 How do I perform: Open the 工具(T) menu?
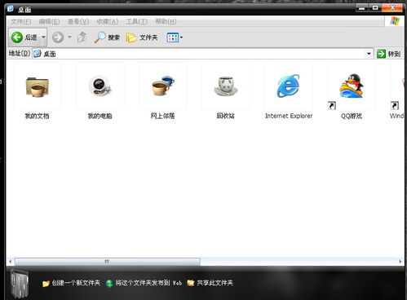(136, 21)
